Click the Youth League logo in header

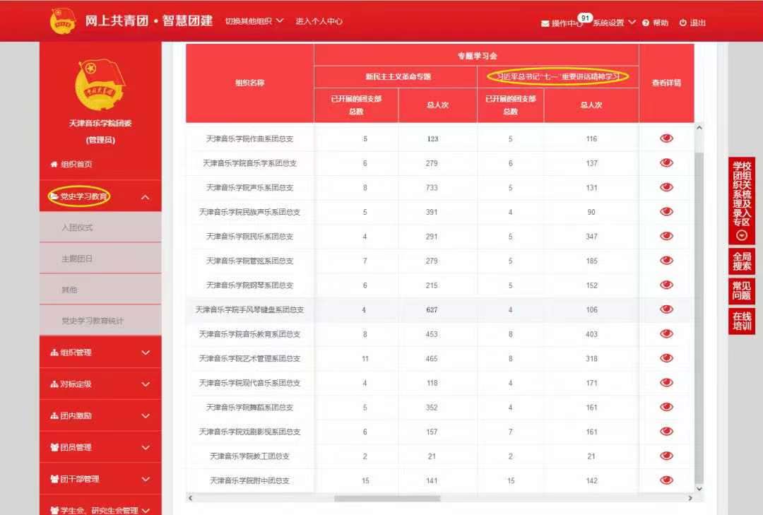(63, 20)
